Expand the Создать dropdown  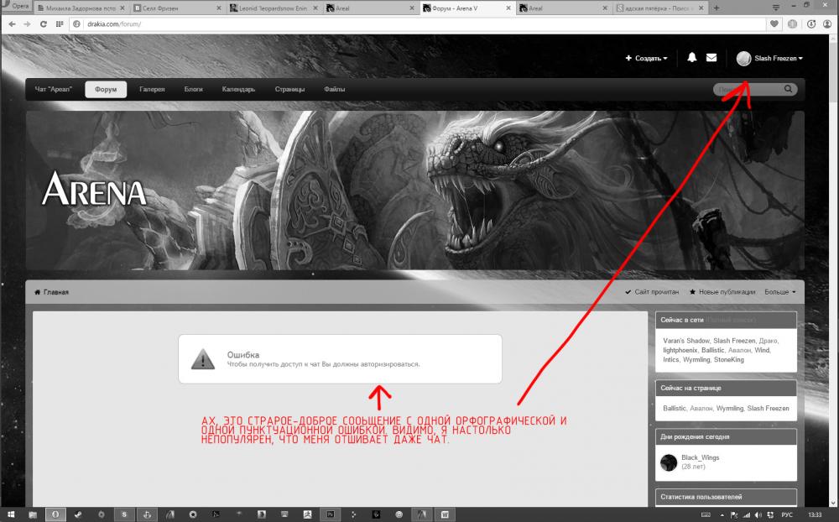tap(646, 58)
